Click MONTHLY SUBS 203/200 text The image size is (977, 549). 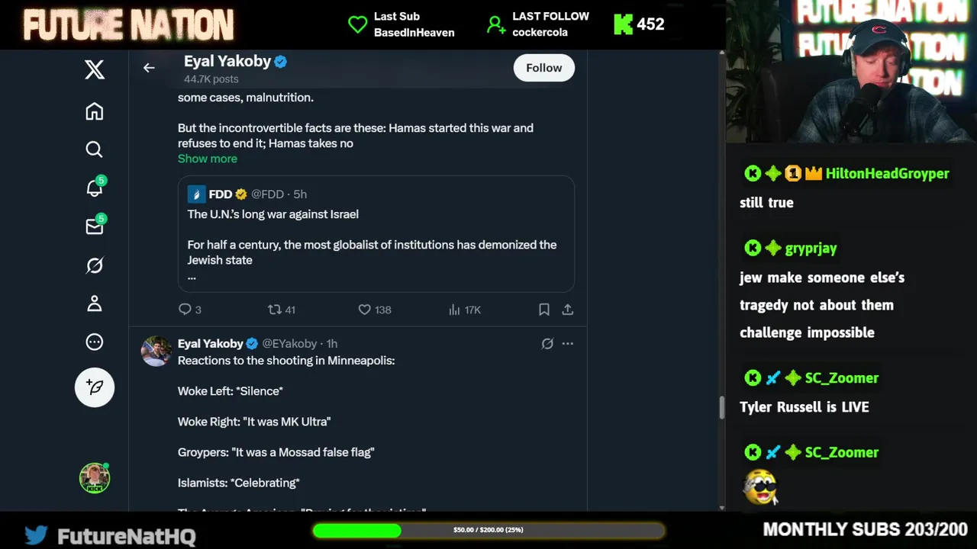[x=865, y=529]
